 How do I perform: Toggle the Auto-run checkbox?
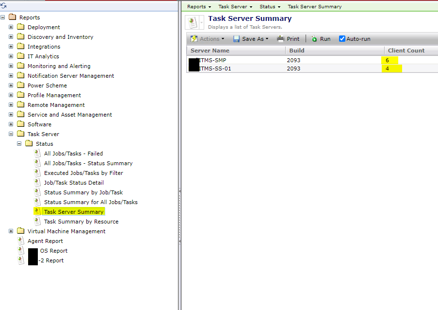pos(342,38)
